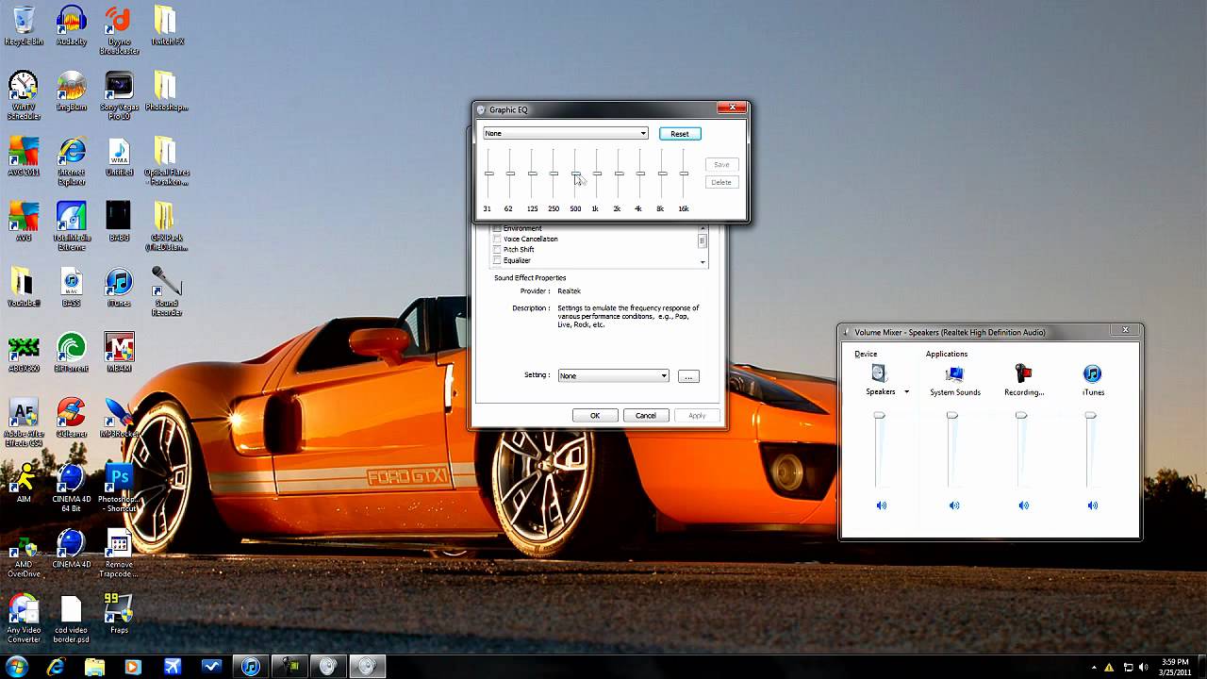This screenshot has height=679, width=1207.
Task: Close the Graphic EQ window
Action: [x=732, y=108]
